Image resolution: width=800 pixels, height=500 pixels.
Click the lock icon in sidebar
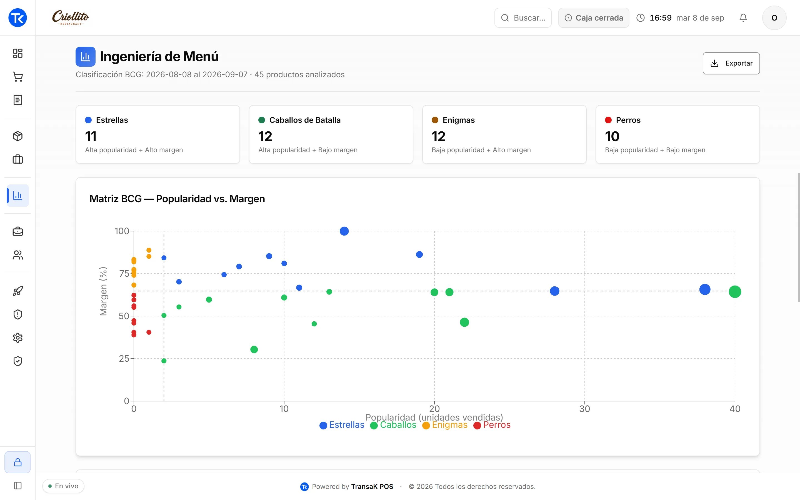coord(17,462)
